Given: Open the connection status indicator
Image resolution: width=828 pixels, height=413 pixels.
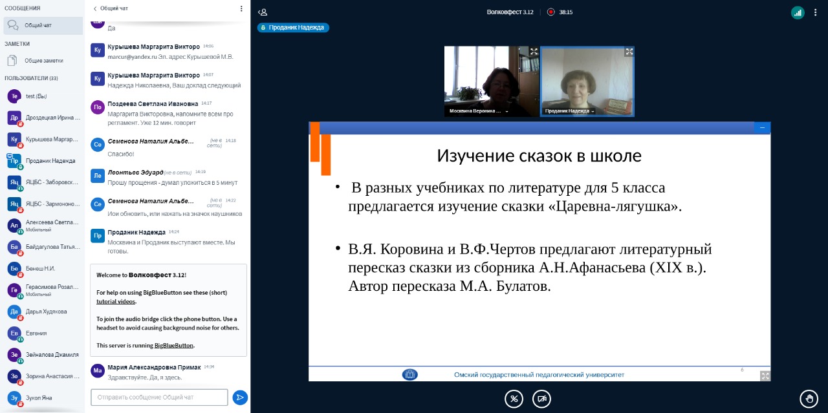Looking at the screenshot, I should click(797, 12).
